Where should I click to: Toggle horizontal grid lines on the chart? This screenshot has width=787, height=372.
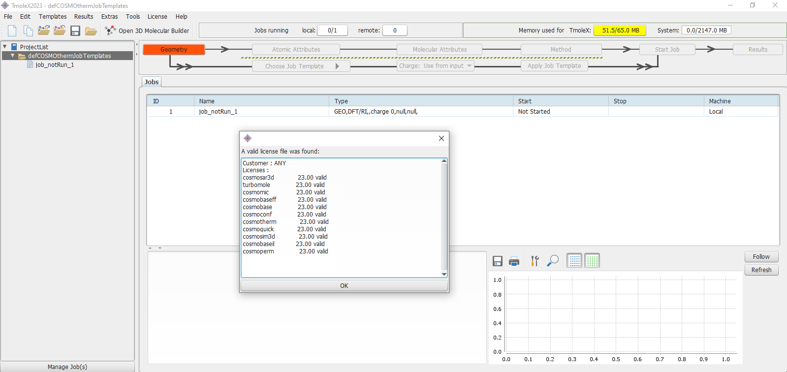tap(574, 261)
